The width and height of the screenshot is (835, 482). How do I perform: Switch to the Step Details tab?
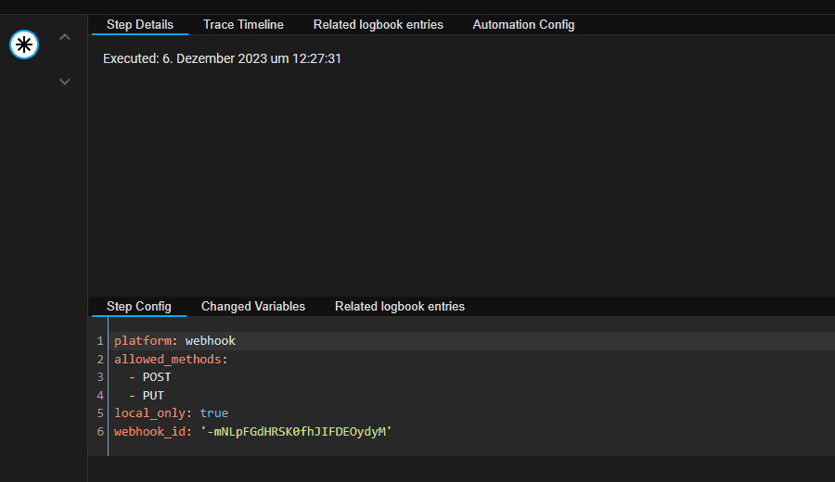click(140, 25)
